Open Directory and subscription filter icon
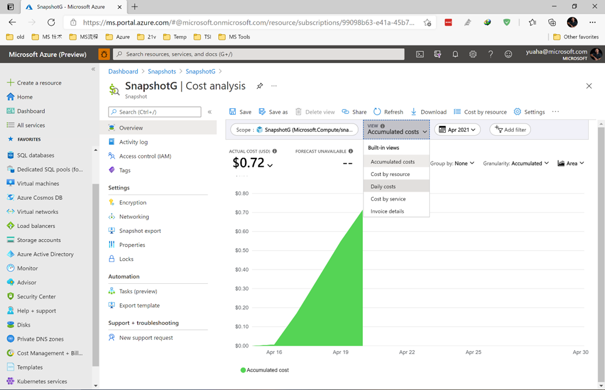The height and width of the screenshot is (390, 605). tap(438, 54)
